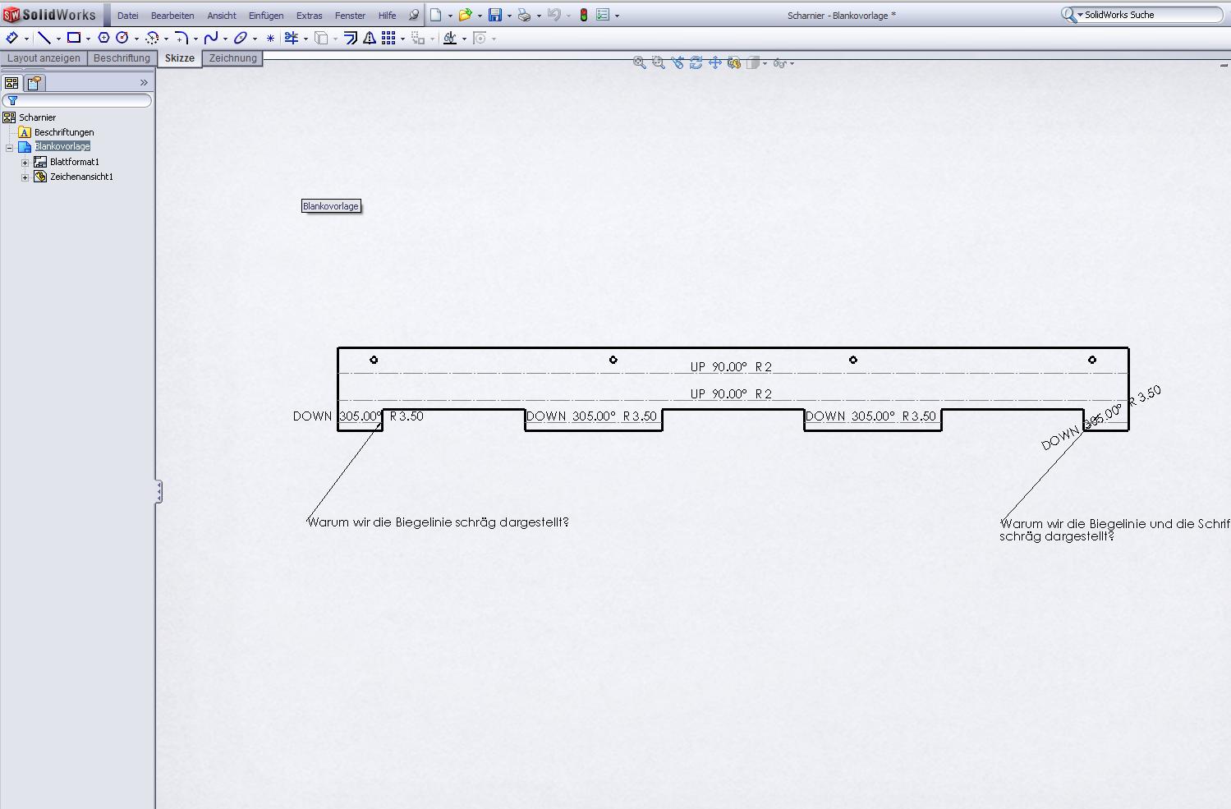
Task: Open the Line tool dropdown arrow
Action: [x=58, y=39]
